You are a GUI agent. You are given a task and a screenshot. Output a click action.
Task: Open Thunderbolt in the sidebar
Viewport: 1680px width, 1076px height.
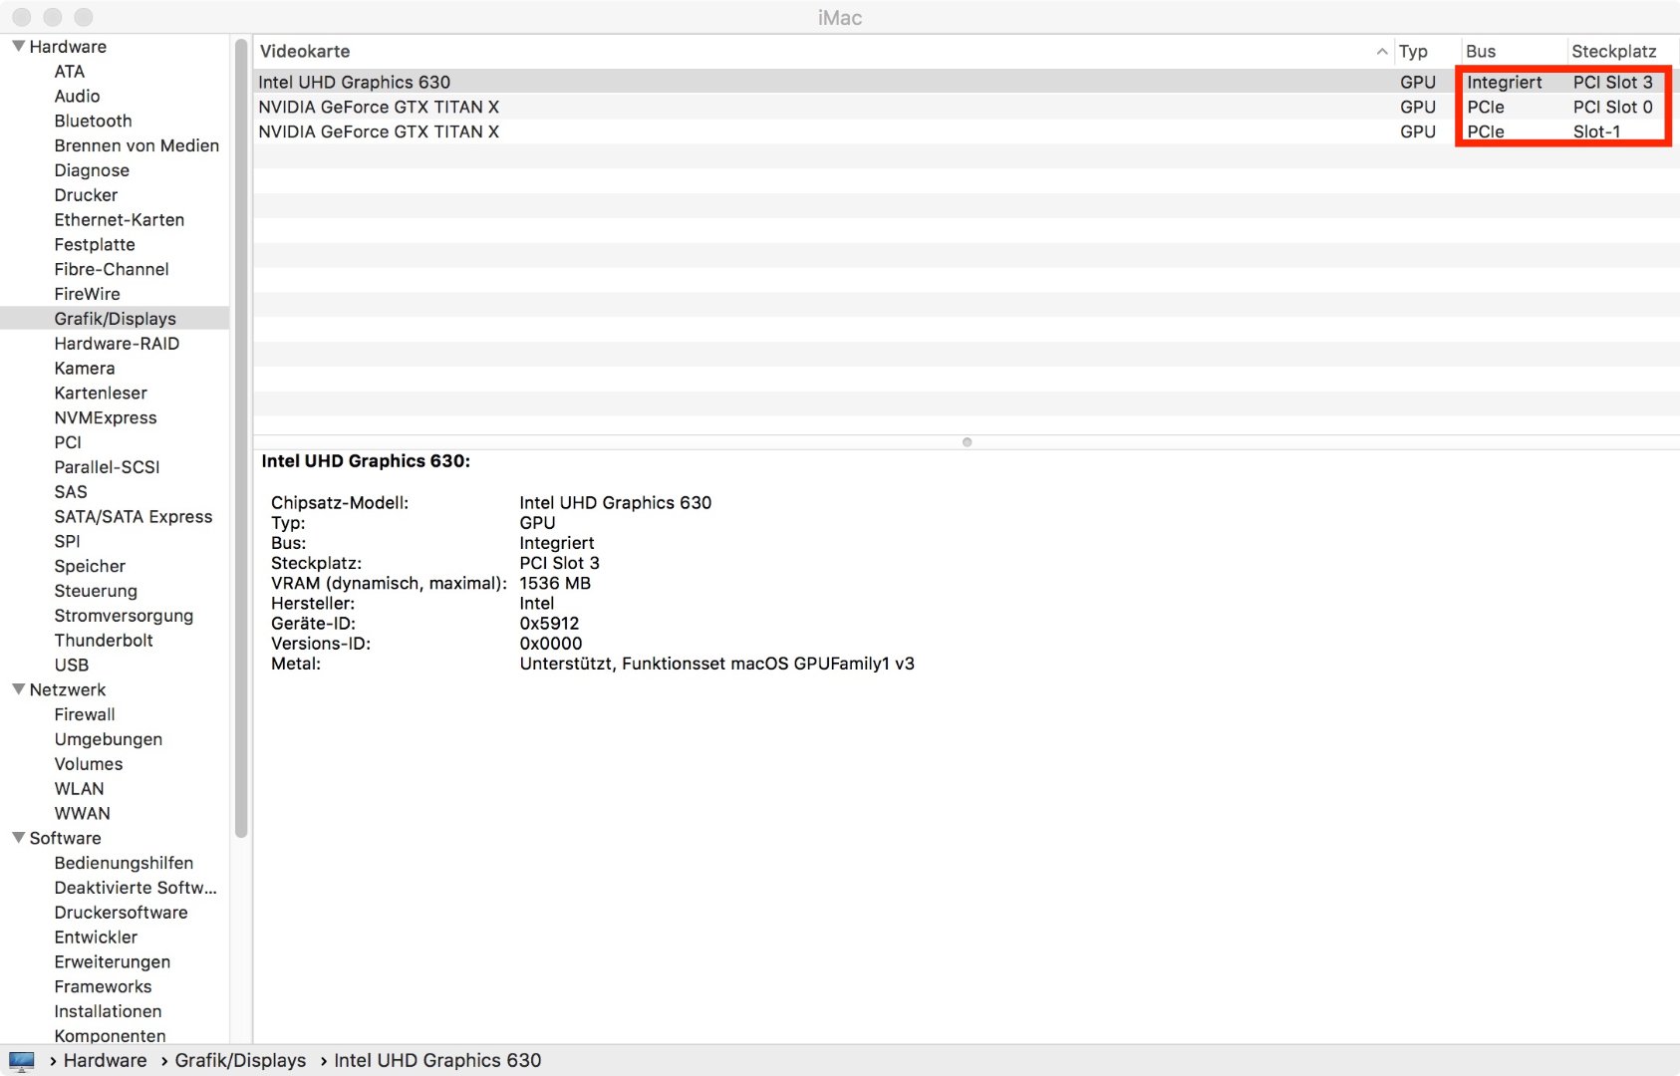point(104,641)
